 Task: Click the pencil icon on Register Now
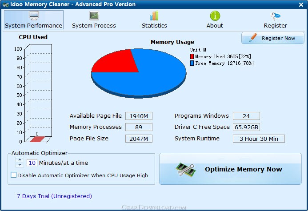pyautogui.click(x=253, y=38)
